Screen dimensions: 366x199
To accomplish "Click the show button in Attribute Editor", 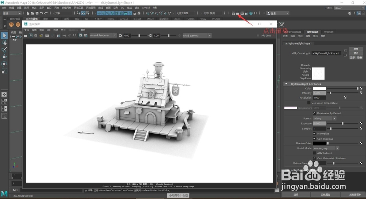I will click(x=352, y=57).
